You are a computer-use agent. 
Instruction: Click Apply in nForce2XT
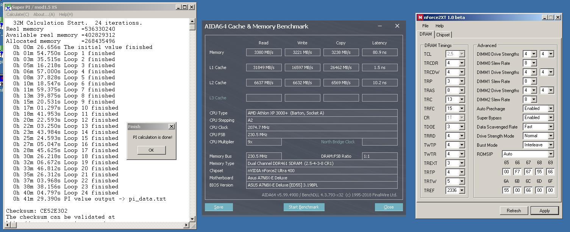click(545, 210)
